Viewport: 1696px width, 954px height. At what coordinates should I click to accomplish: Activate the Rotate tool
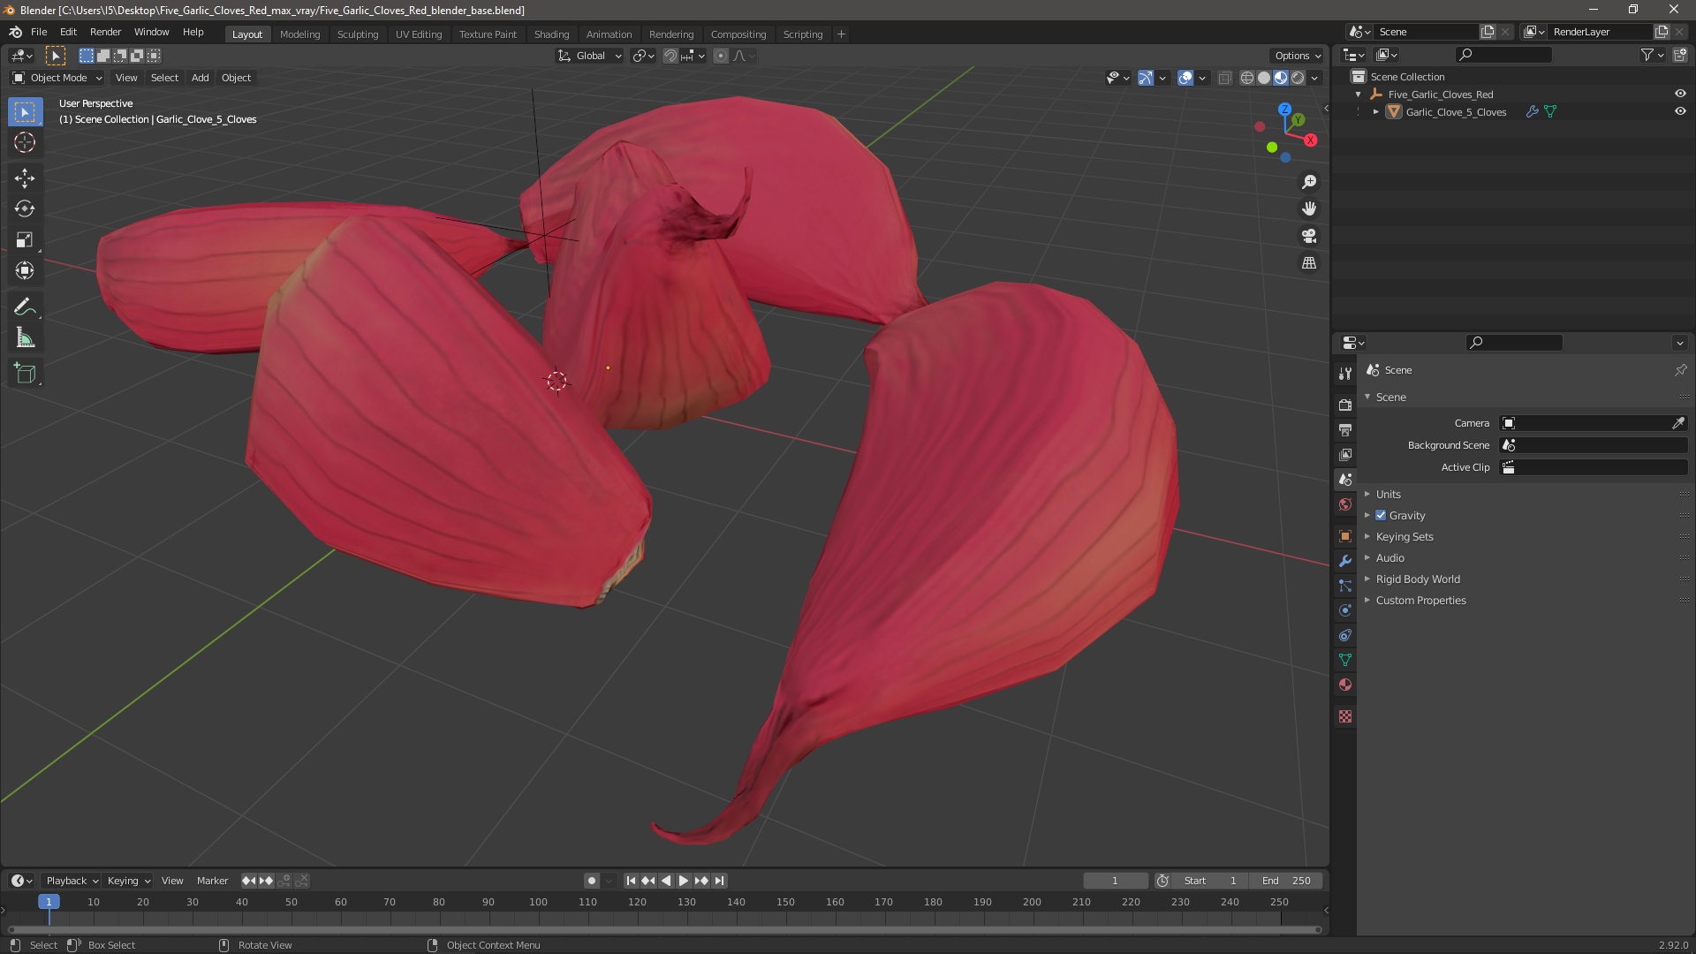click(x=25, y=209)
